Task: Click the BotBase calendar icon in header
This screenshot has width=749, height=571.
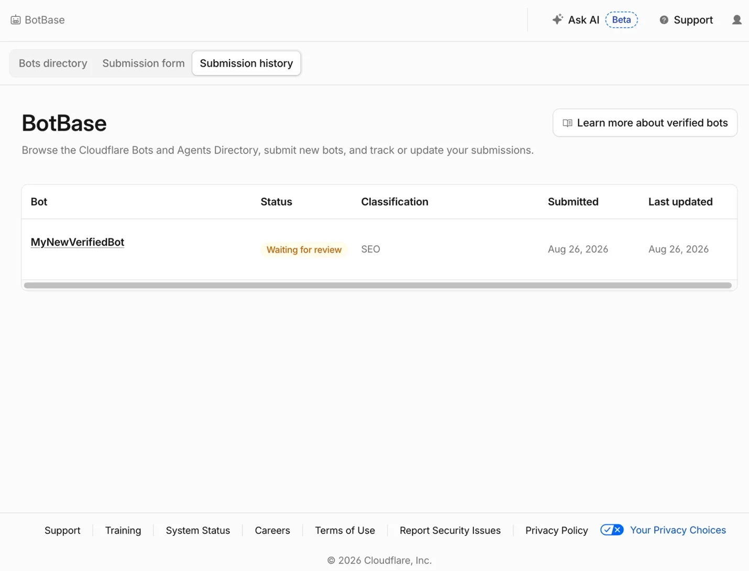Action: [x=16, y=20]
